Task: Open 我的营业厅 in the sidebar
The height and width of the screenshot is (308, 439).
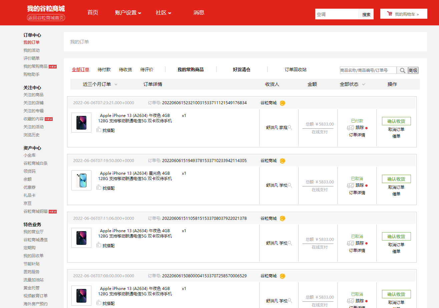Action: coord(33,232)
